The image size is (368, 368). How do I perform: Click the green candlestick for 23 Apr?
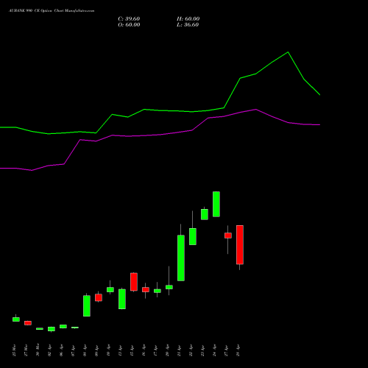click(205, 214)
